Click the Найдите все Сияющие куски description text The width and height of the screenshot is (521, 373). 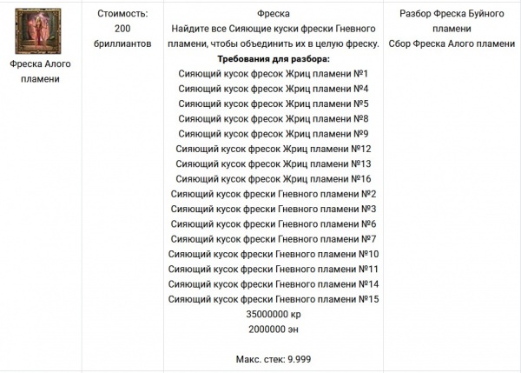pyautogui.click(x=274, y=37)
